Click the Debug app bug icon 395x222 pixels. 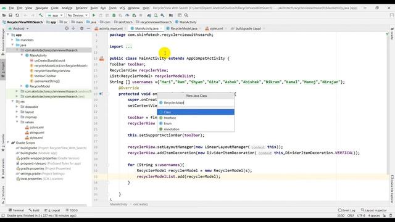coord(114,15)
